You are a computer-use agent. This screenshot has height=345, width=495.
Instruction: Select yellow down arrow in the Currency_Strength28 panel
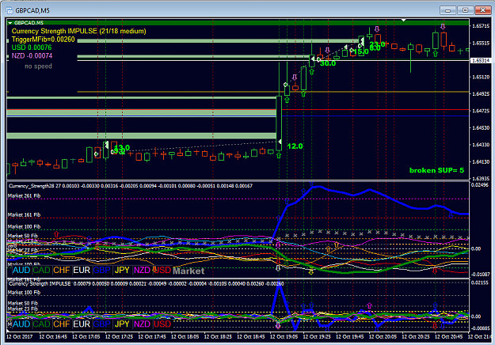(x=311, y=271)
